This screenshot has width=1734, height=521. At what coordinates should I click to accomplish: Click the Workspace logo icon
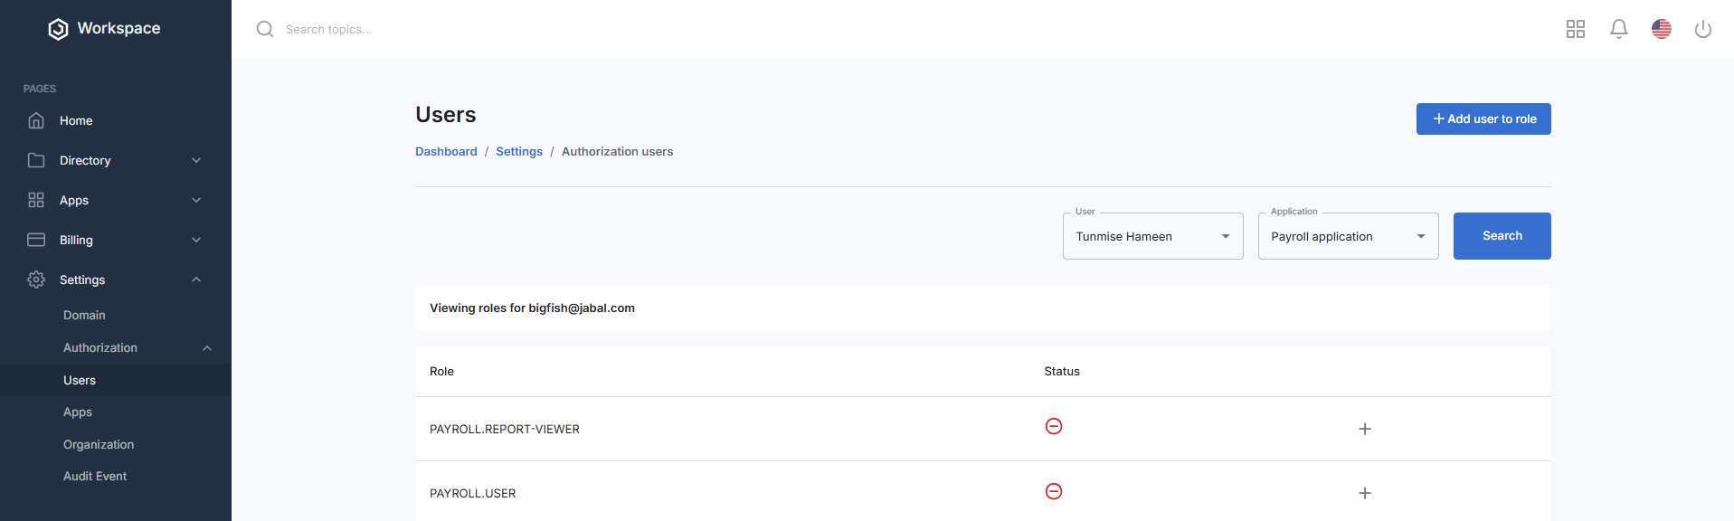click(x=58, y=29)
